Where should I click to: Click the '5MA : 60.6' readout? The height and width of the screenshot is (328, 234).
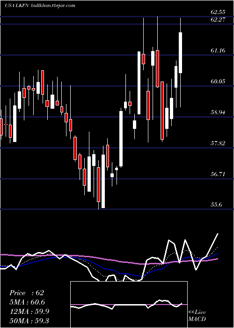pyautogui.click(x=27, y=302)
